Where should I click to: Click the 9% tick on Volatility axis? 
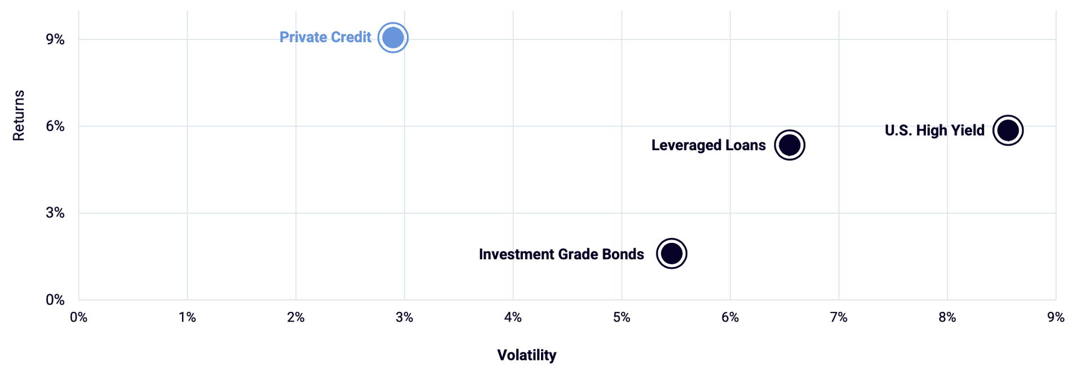pos(1056,318)
